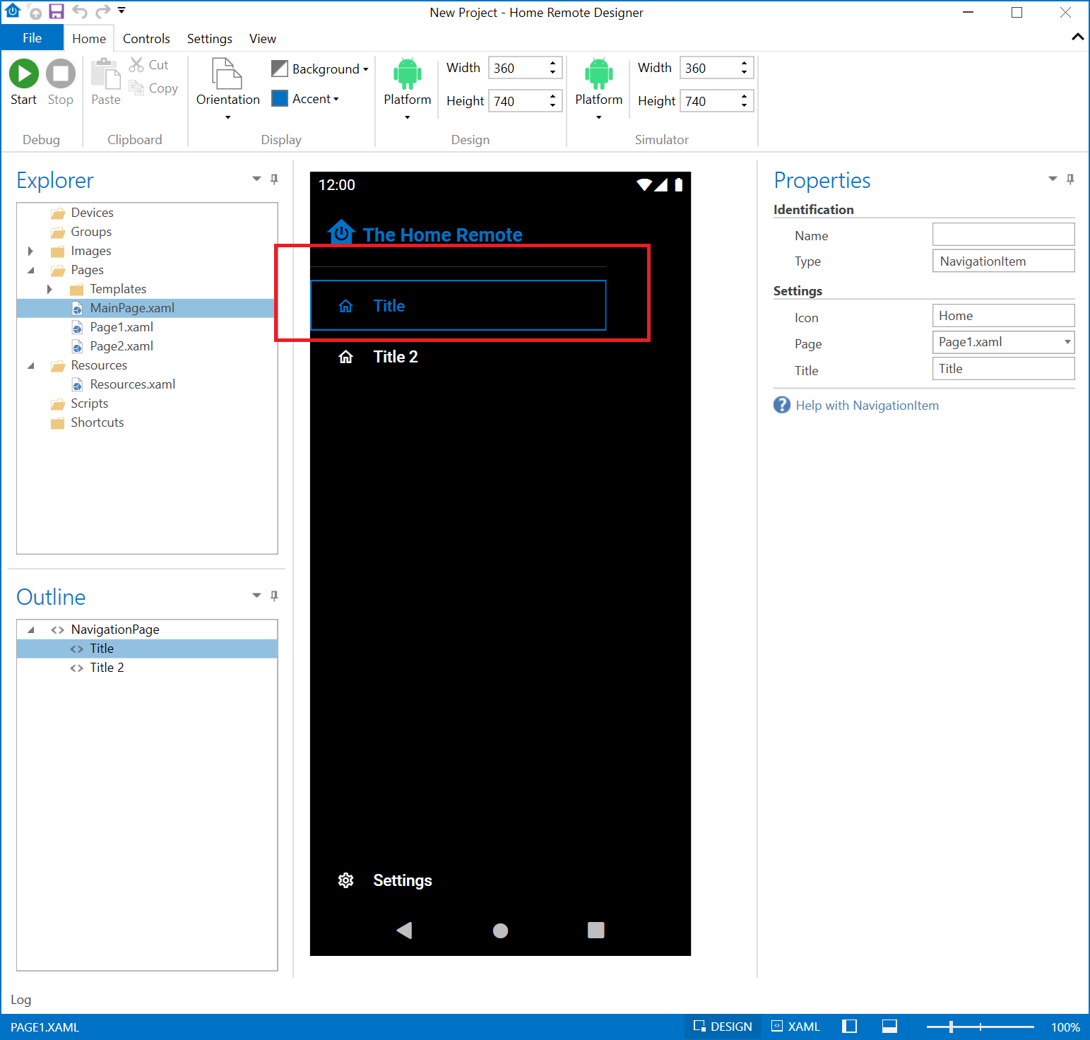Viewport: 1090px width, 1040px height.
Task: Open the Page combo box showing Page1.xaml
Action: (1003, 342)
